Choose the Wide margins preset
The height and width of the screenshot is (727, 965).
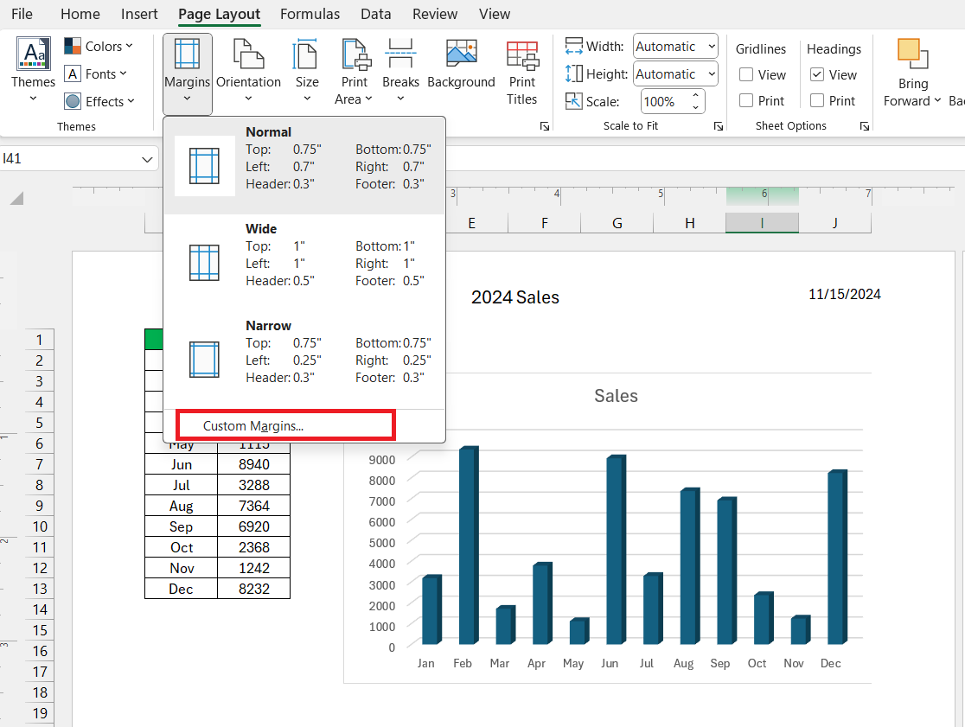tap(304, 263)
